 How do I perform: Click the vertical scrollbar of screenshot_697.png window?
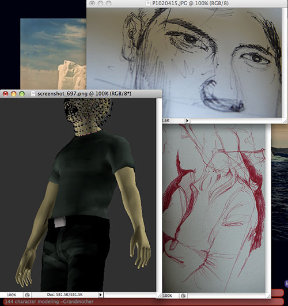coord(159,195)
